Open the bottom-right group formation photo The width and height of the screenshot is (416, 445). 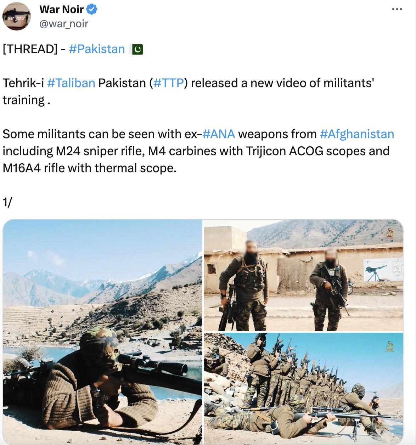[x=303, y=388]
